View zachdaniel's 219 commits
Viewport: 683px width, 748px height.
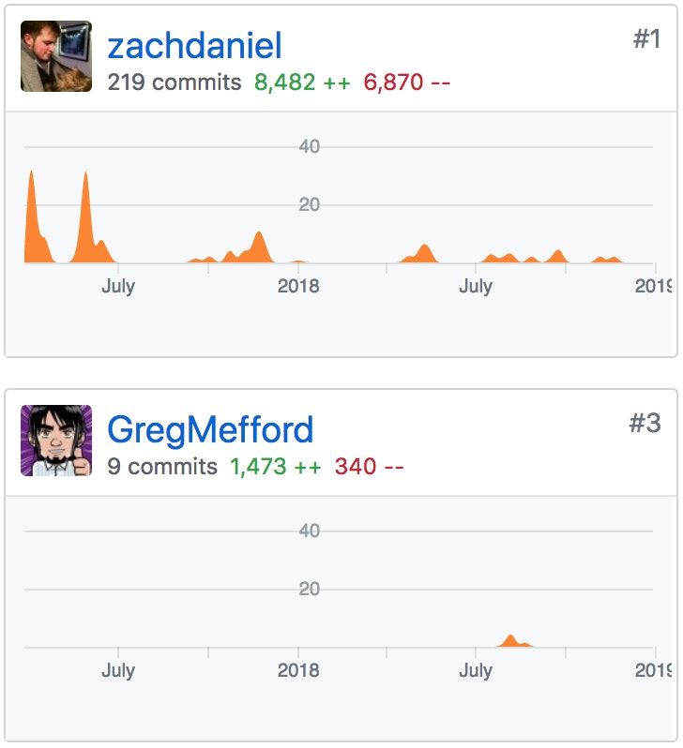[x=175, y=82]
